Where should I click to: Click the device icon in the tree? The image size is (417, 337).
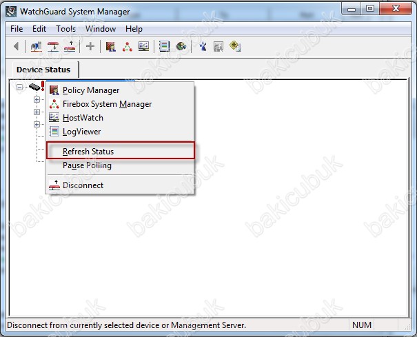(34, 87)
